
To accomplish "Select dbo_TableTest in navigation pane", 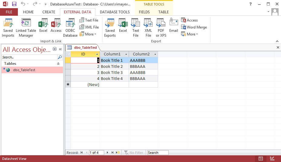I will click(32, 70).
